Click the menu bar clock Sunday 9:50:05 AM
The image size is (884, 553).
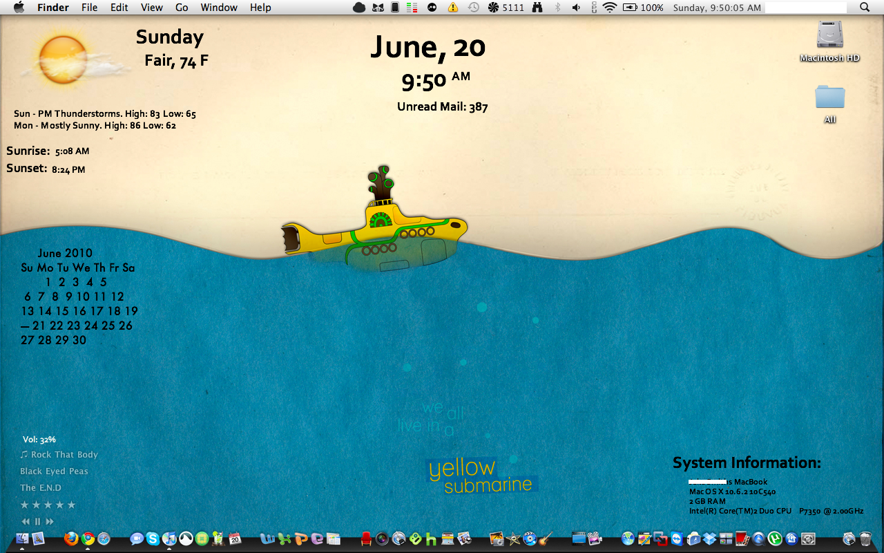[x=717, y=8]
